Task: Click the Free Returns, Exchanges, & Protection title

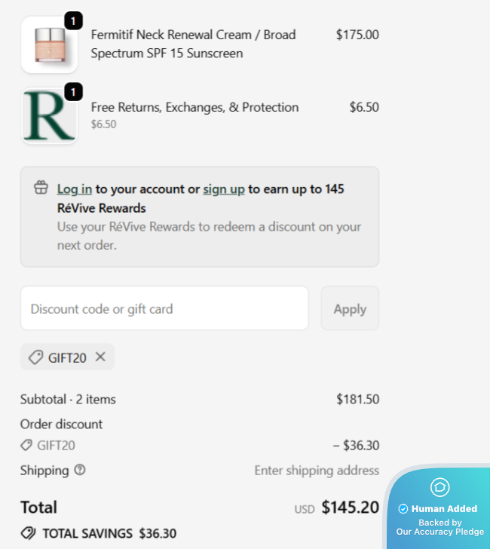Action: click(x=194, y=107)
